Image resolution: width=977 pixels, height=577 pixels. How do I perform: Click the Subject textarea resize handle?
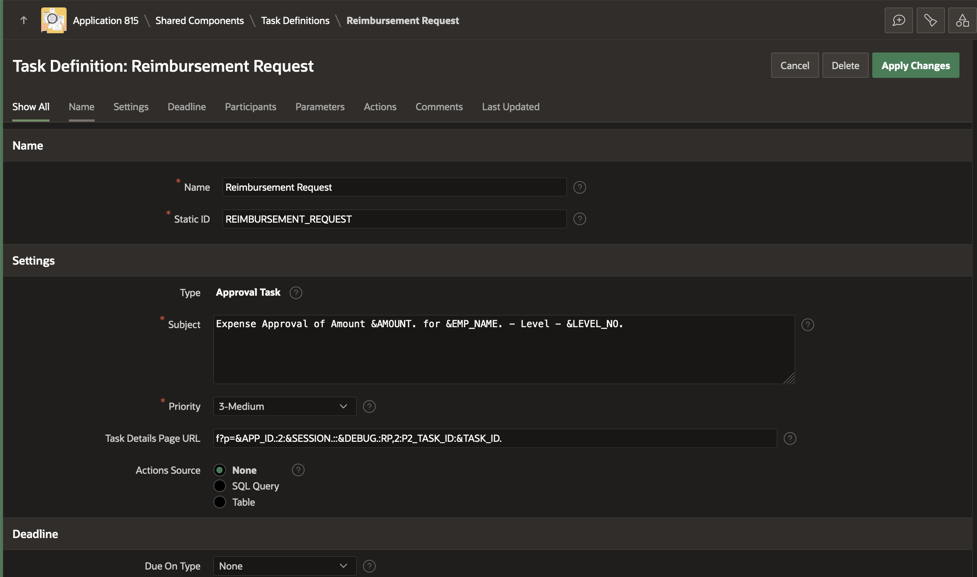click(789, 379)
